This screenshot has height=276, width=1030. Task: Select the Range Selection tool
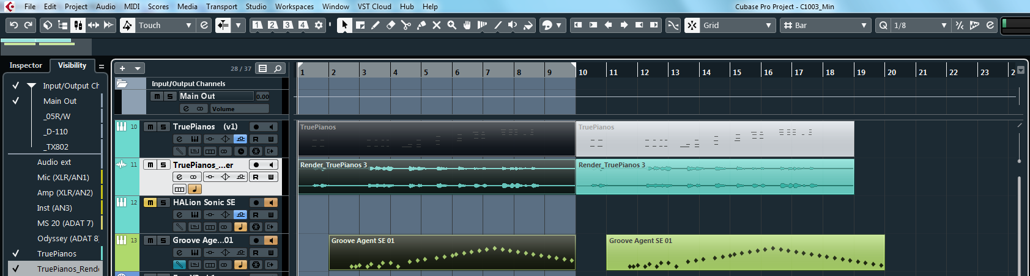pyautogui.click(x=360, y=25)
